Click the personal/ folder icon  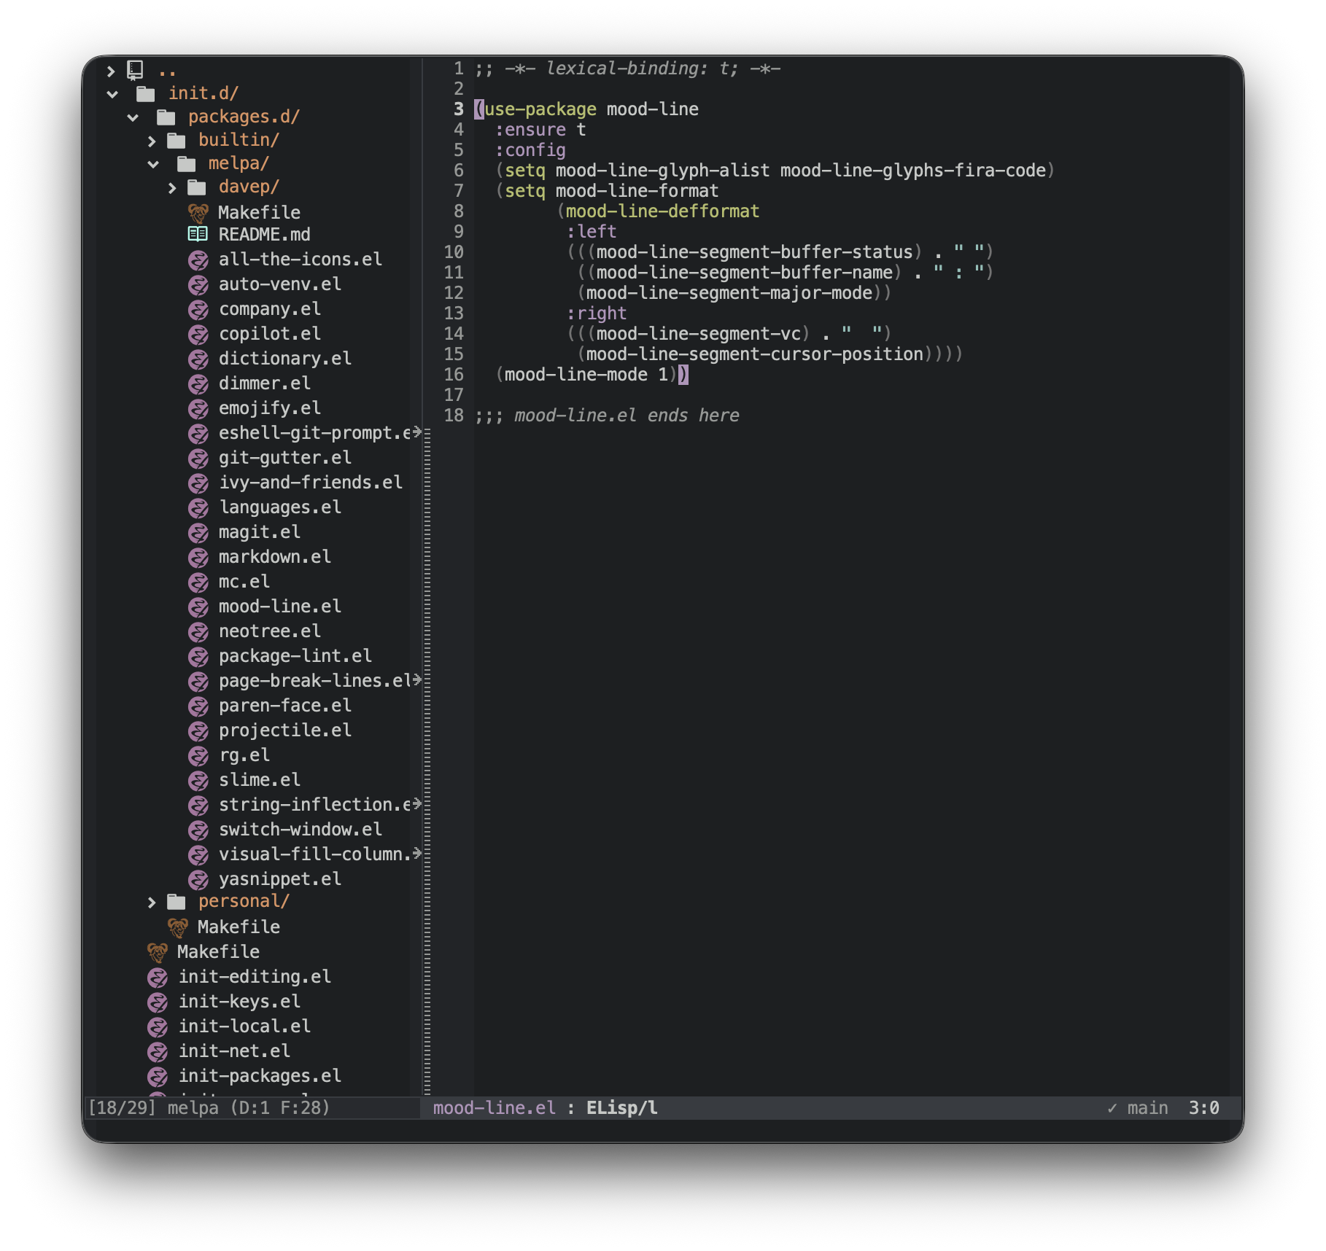click(177, 902)
